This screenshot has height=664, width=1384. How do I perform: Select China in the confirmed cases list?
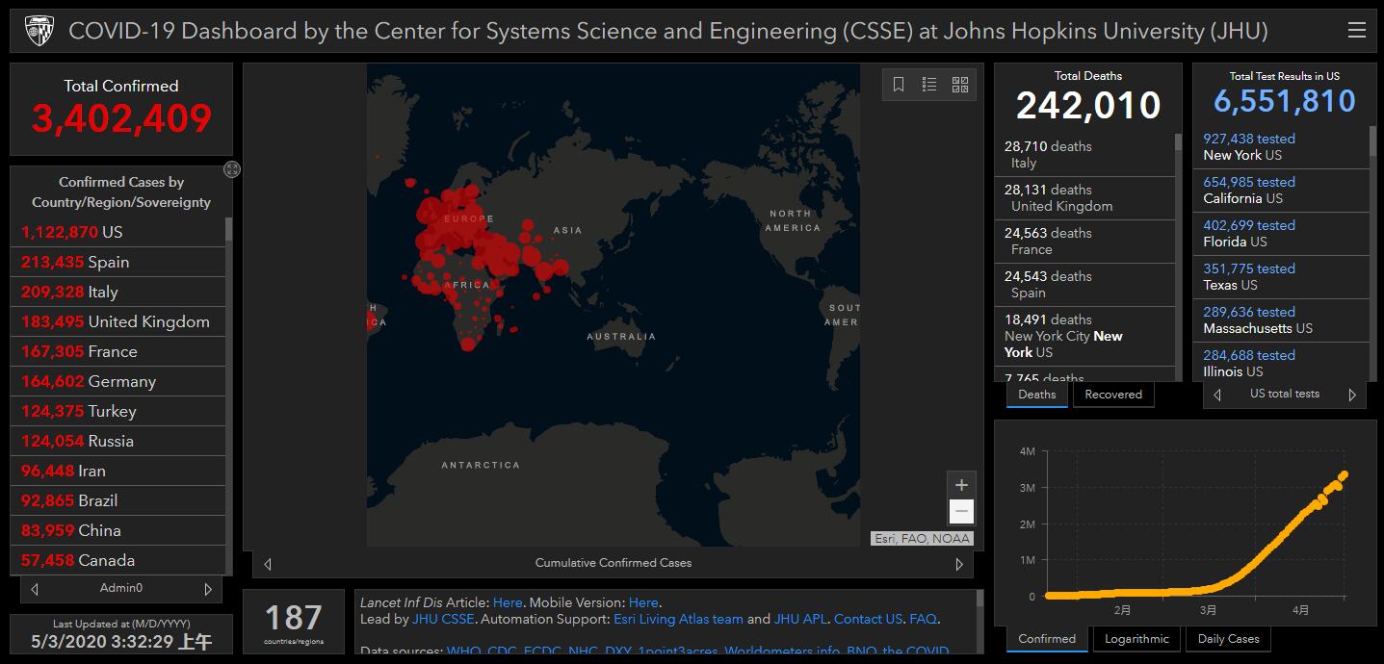[118, 530]
